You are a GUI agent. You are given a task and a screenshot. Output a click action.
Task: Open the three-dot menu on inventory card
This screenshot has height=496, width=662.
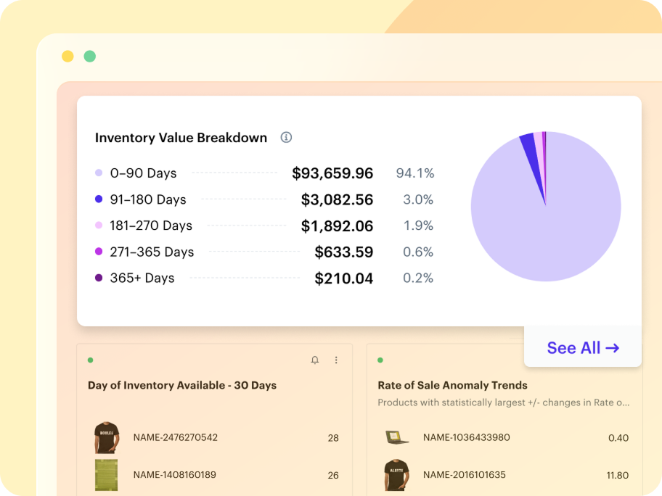(336, 360)
